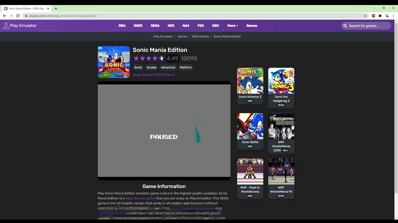The width and height of the screenshot is (398, 223).
Task: Click Sega Genesis game text link
Action: [x=140, y=198]
